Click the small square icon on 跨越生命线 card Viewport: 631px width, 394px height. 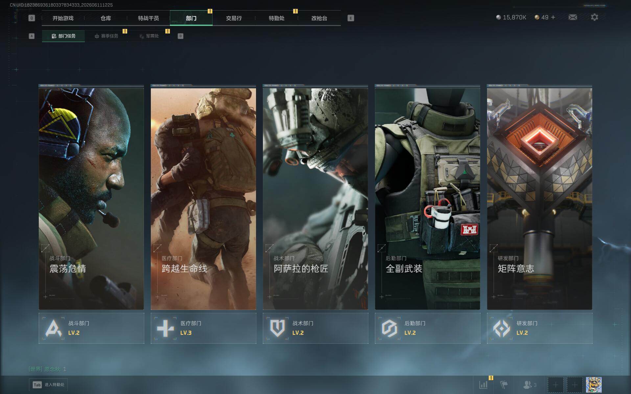pos(157,248)
